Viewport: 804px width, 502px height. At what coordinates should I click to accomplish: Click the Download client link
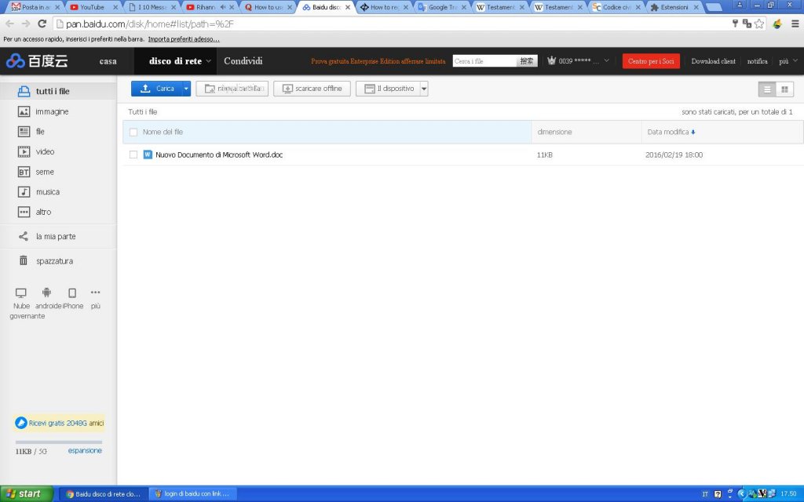713,61
